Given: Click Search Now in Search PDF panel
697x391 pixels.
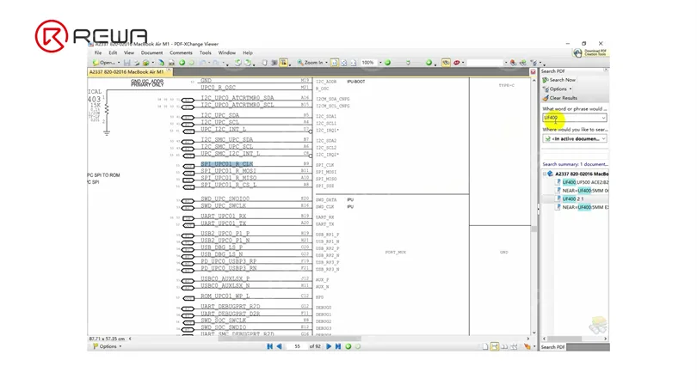Looking at the screenshot, I should [x=559, y=80].
